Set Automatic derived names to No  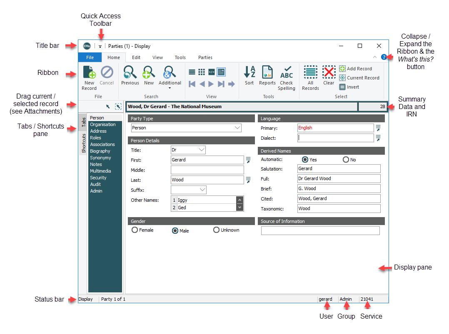pos(346,160)
